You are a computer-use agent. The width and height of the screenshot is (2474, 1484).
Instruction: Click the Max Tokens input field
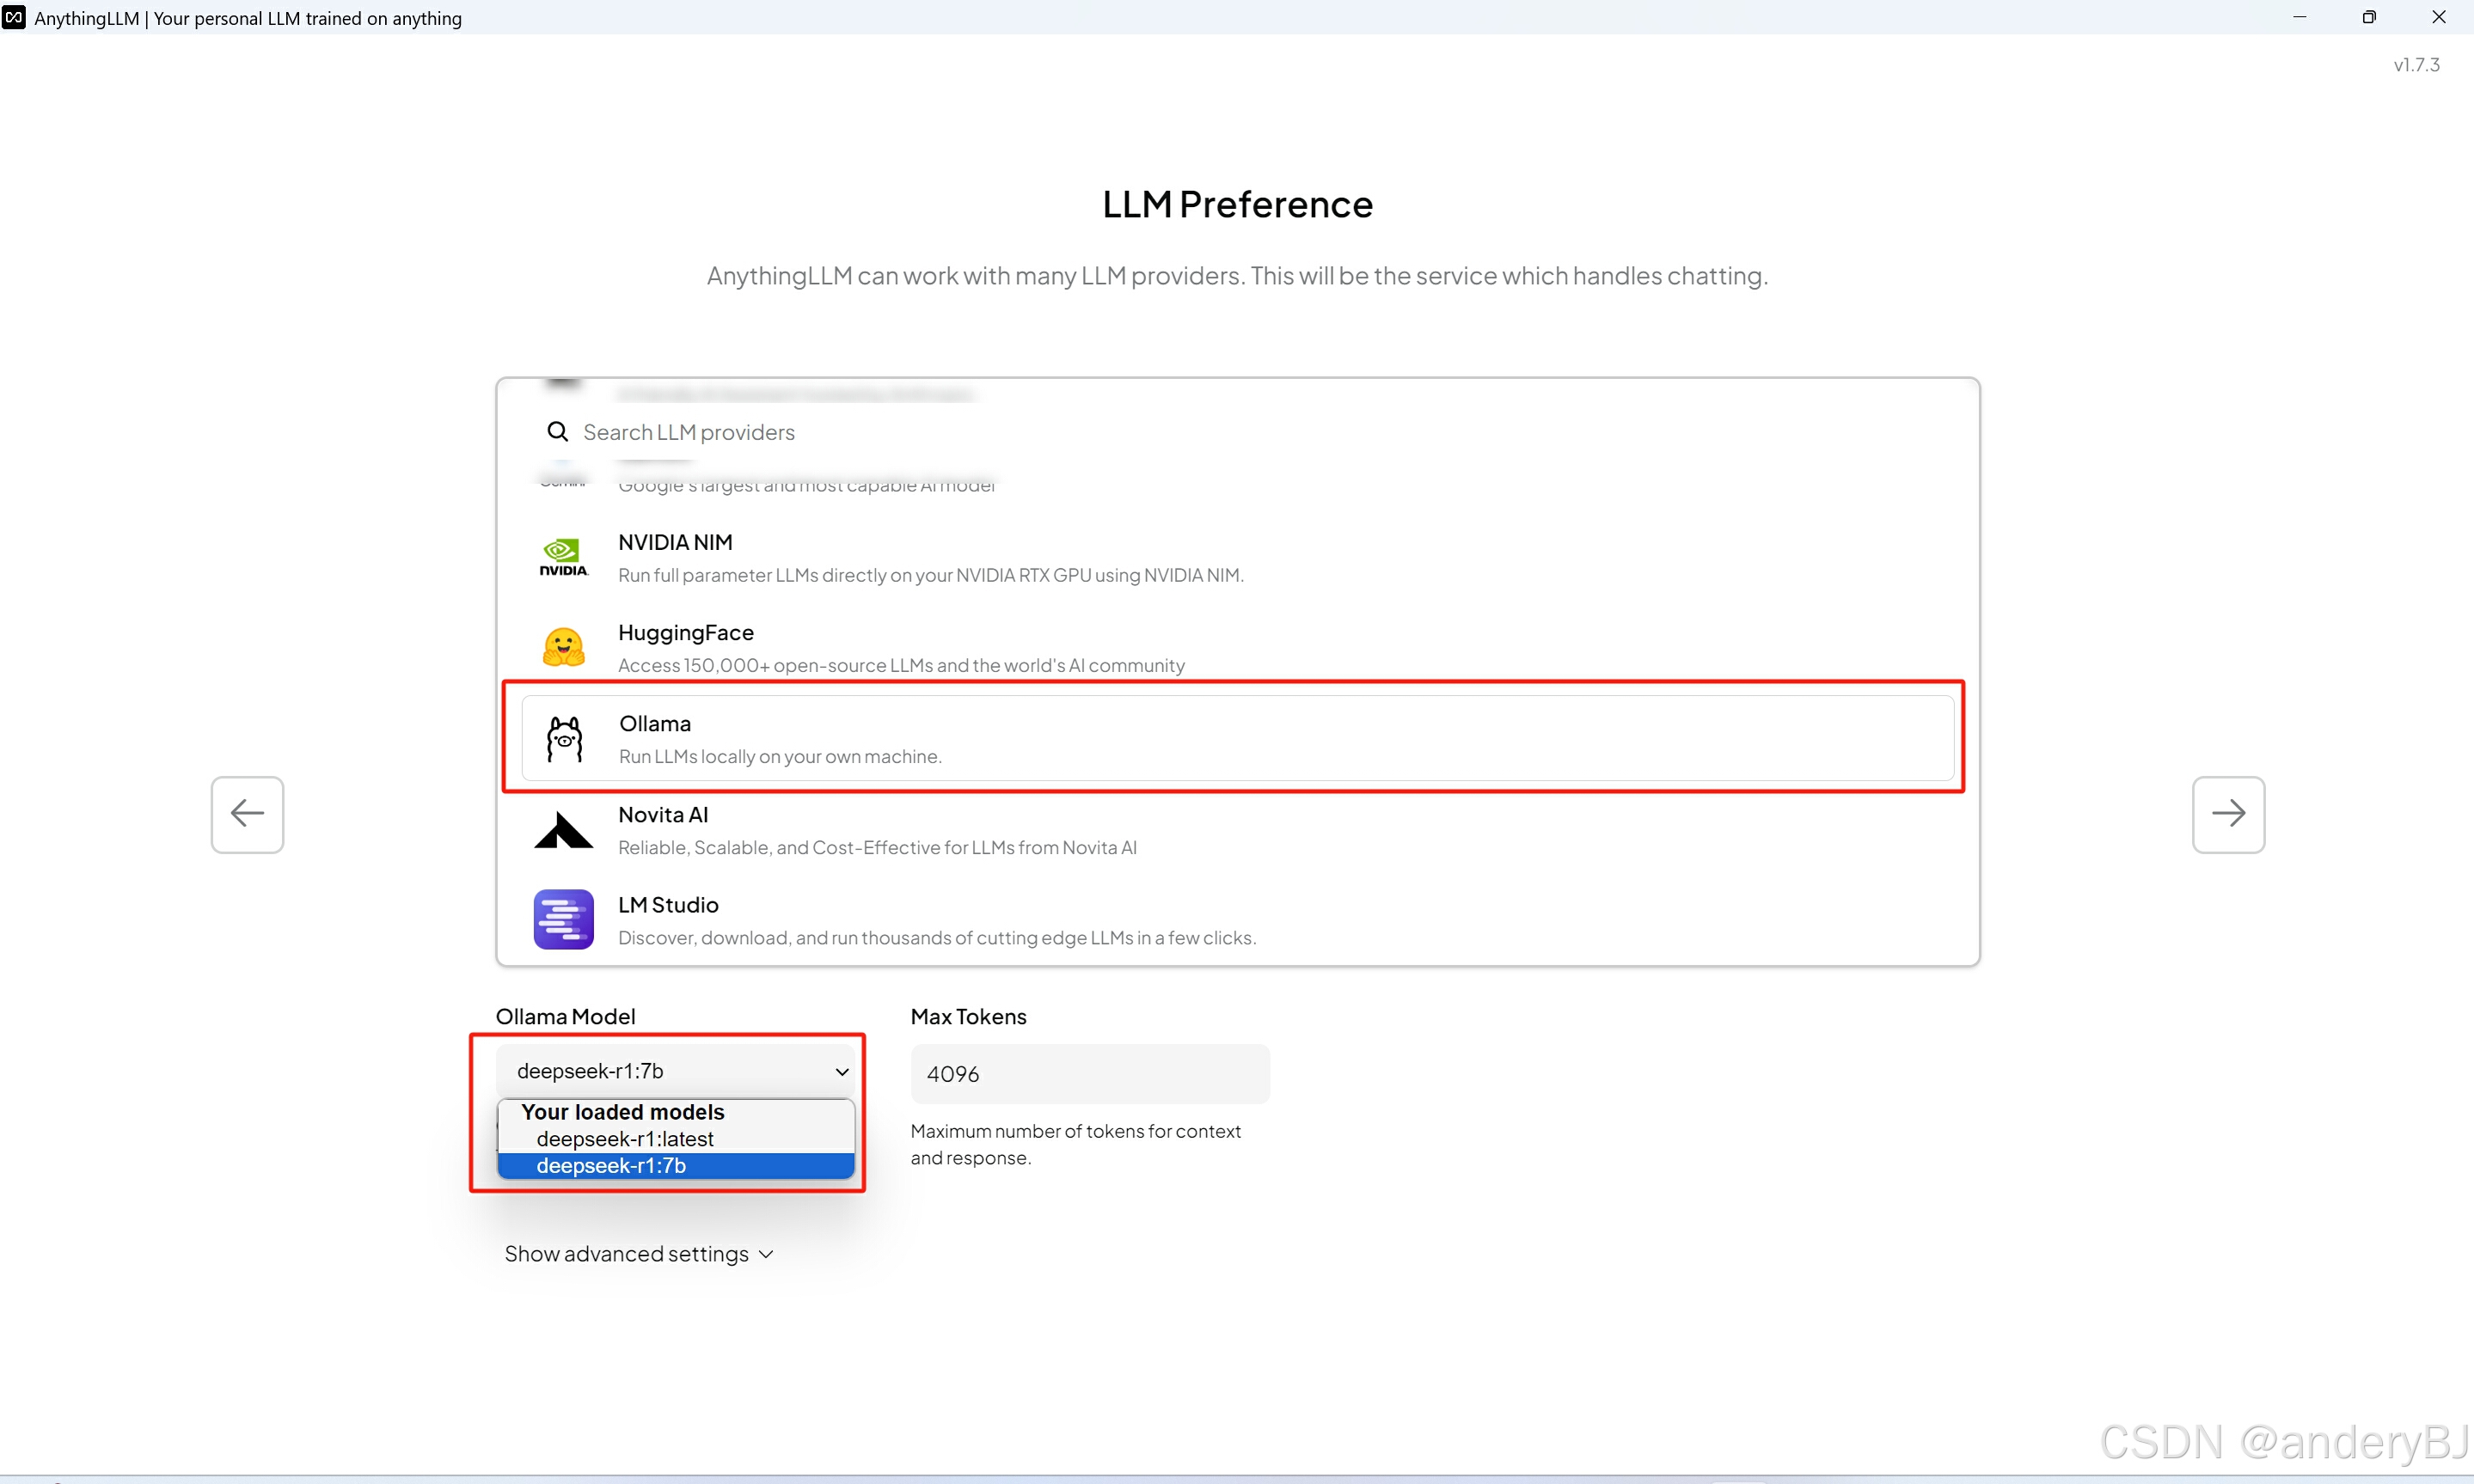point(1089,1074)
